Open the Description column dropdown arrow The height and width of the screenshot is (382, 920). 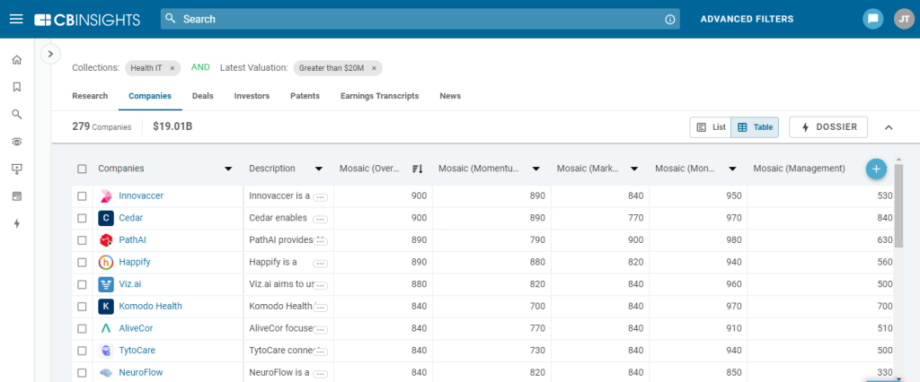click(319, 169)
